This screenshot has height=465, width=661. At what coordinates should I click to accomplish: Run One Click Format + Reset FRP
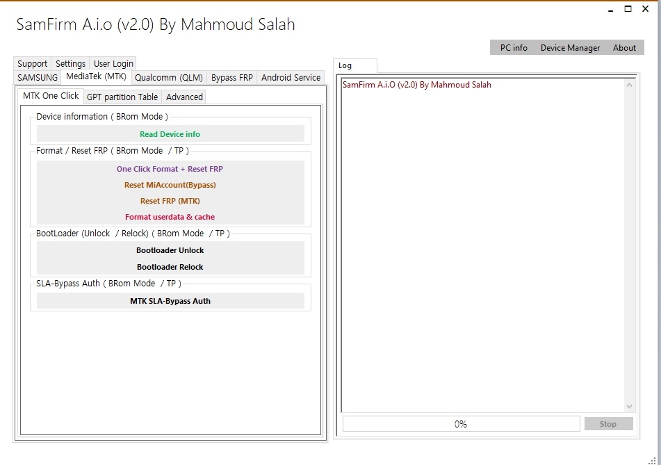tap(170, 169)
